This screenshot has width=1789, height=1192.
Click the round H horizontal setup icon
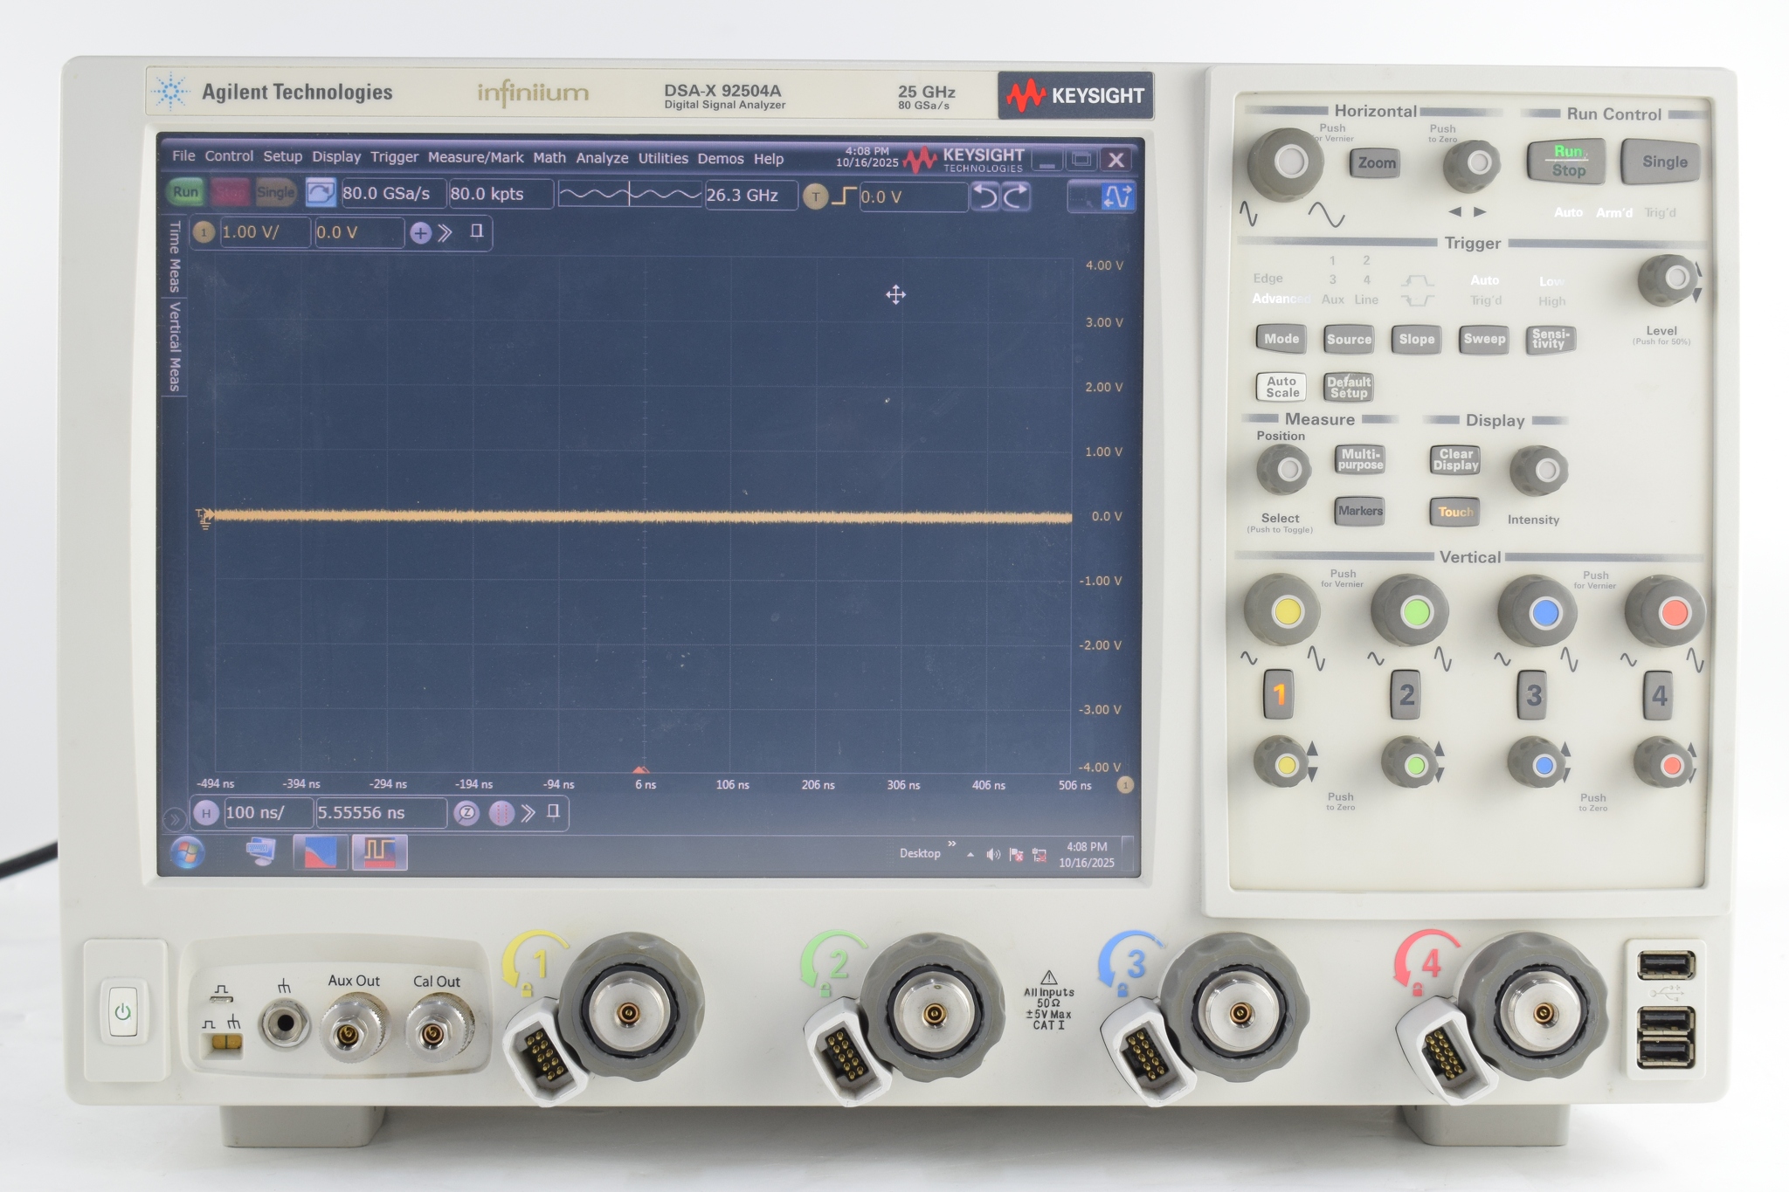point(205,813)
